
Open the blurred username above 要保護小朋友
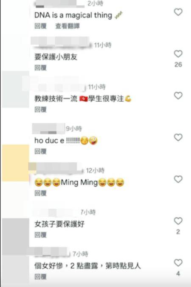[61, 42]
